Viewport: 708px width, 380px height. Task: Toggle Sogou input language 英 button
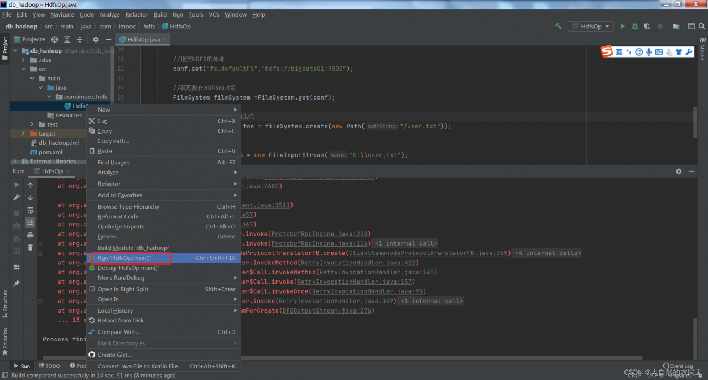click(619, 52)
